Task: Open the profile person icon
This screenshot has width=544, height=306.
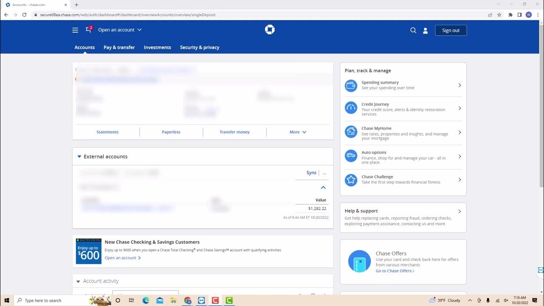Action: coord(425,31)
